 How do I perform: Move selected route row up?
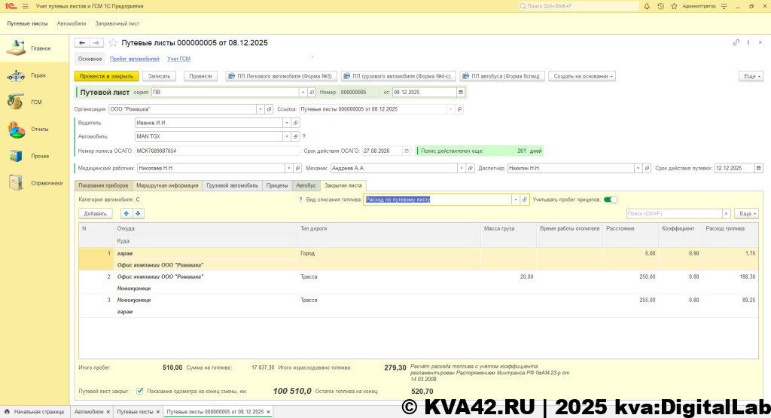coord(127,214)
